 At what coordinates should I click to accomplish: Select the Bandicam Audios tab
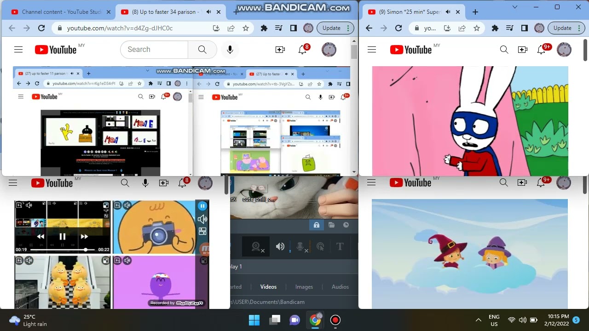tap(341, 287)
